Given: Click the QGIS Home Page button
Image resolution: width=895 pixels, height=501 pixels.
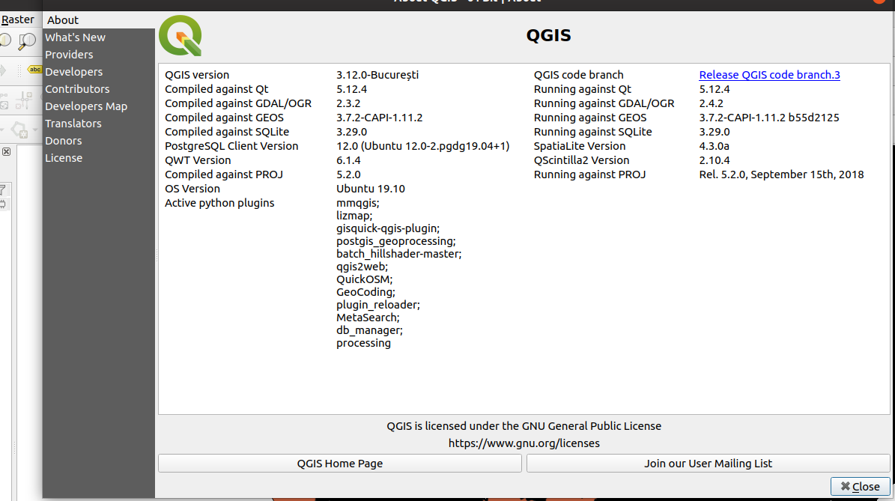Looking at the screenshot, I should pos(339,464).
